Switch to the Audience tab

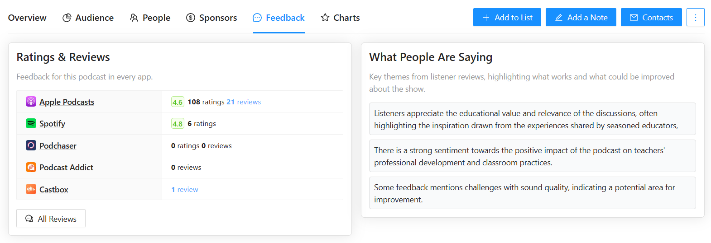point(88,18)
